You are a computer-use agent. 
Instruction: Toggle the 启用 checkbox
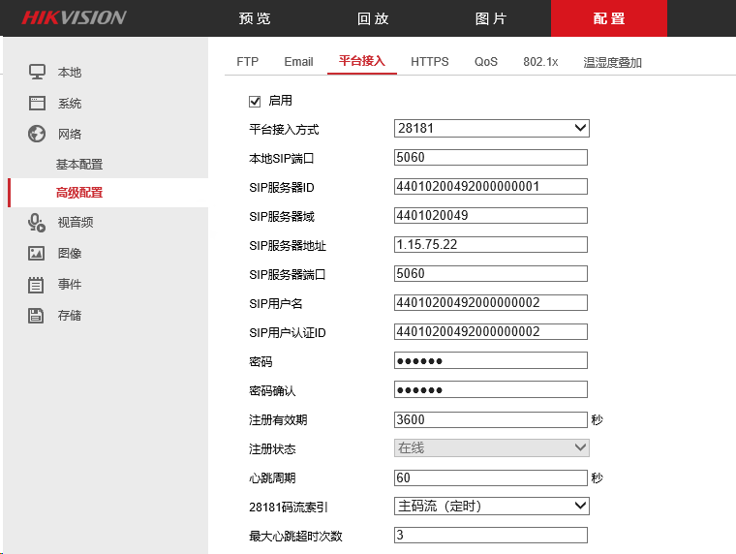(256, 101)
